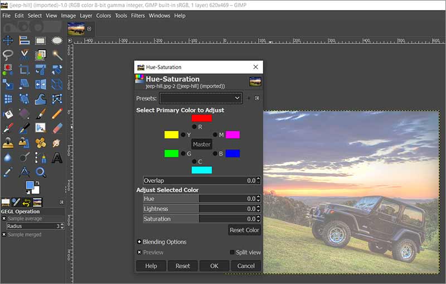Select the Flip tool
This screenshot has height=284, width=446.
tap(40, 84)
